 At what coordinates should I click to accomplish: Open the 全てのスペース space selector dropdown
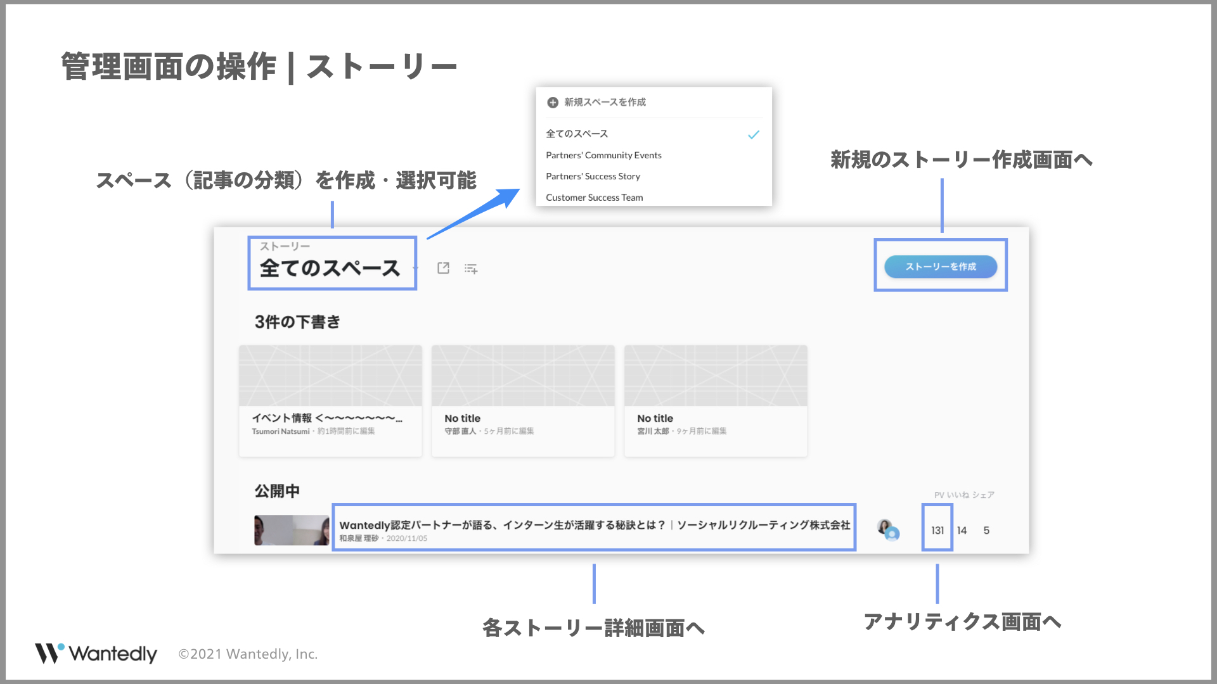pyautogui.click(x=330, y=268)
